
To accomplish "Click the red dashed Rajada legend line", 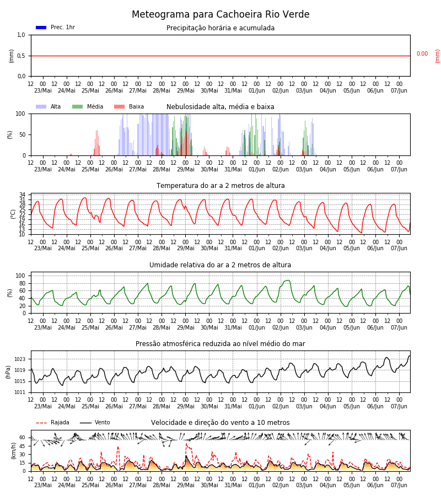I will click(x=41, y=423).
